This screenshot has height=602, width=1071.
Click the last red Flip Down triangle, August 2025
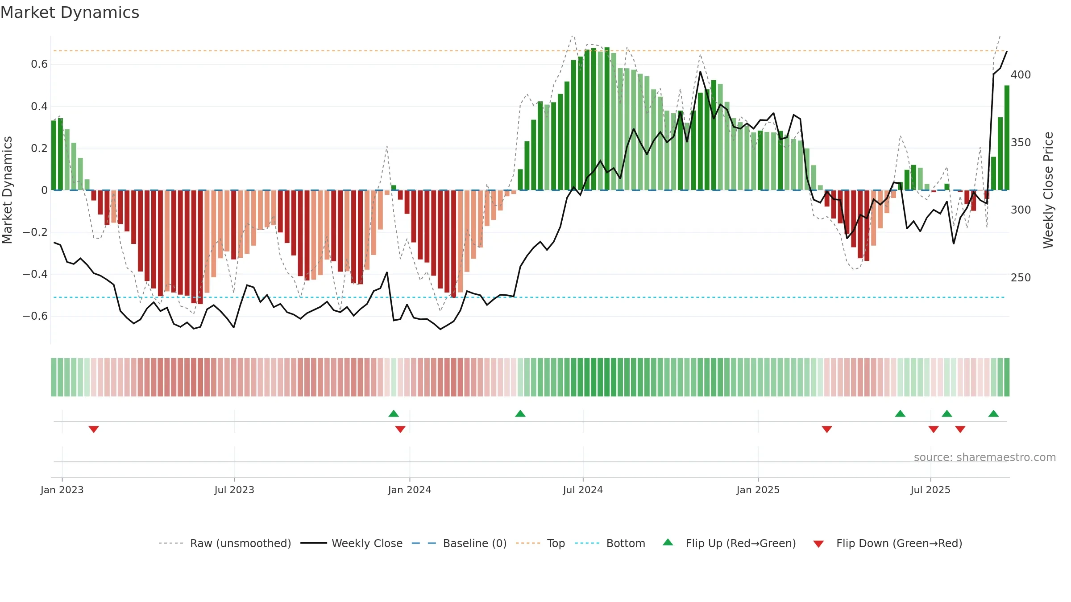click(x=960, y=429)
